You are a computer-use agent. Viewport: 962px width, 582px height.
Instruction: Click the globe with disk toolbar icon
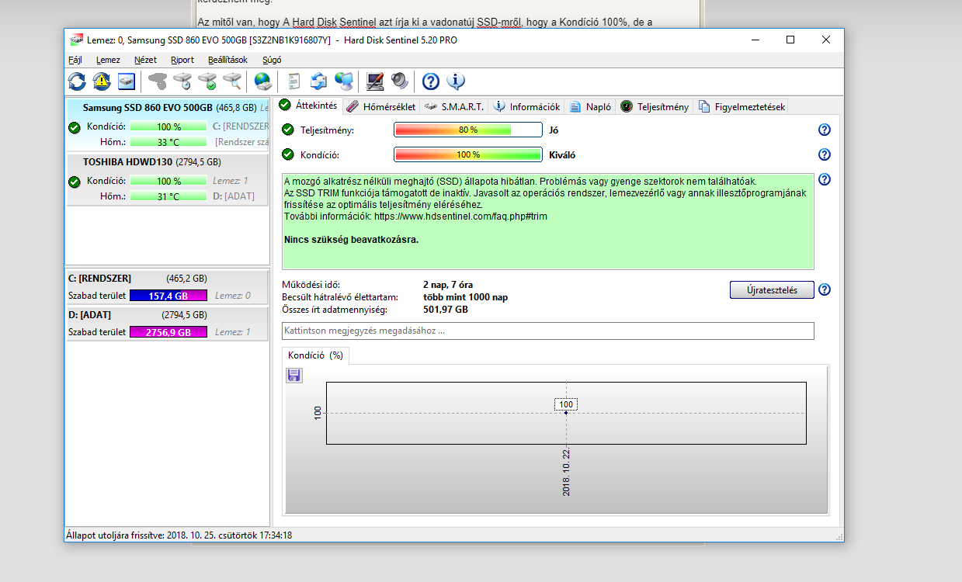(x=263, y=81)
